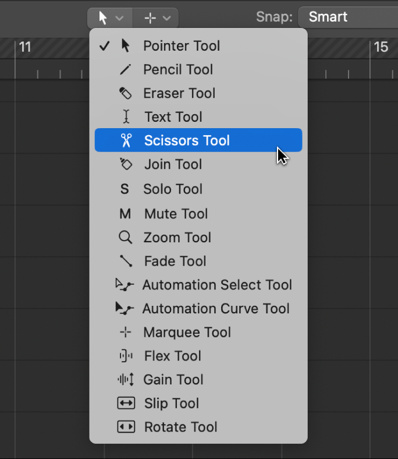This screenshot has width=398, height=459.
Task: Select the Zoom Tool magnifier icon
Action: click(126, 238)
